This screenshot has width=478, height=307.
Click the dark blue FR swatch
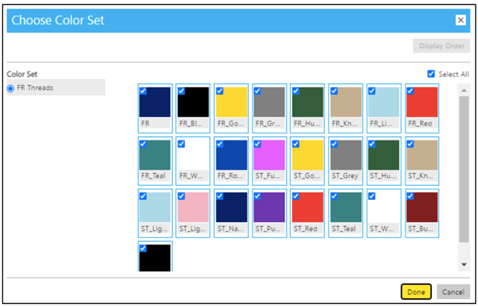(155, 102)
